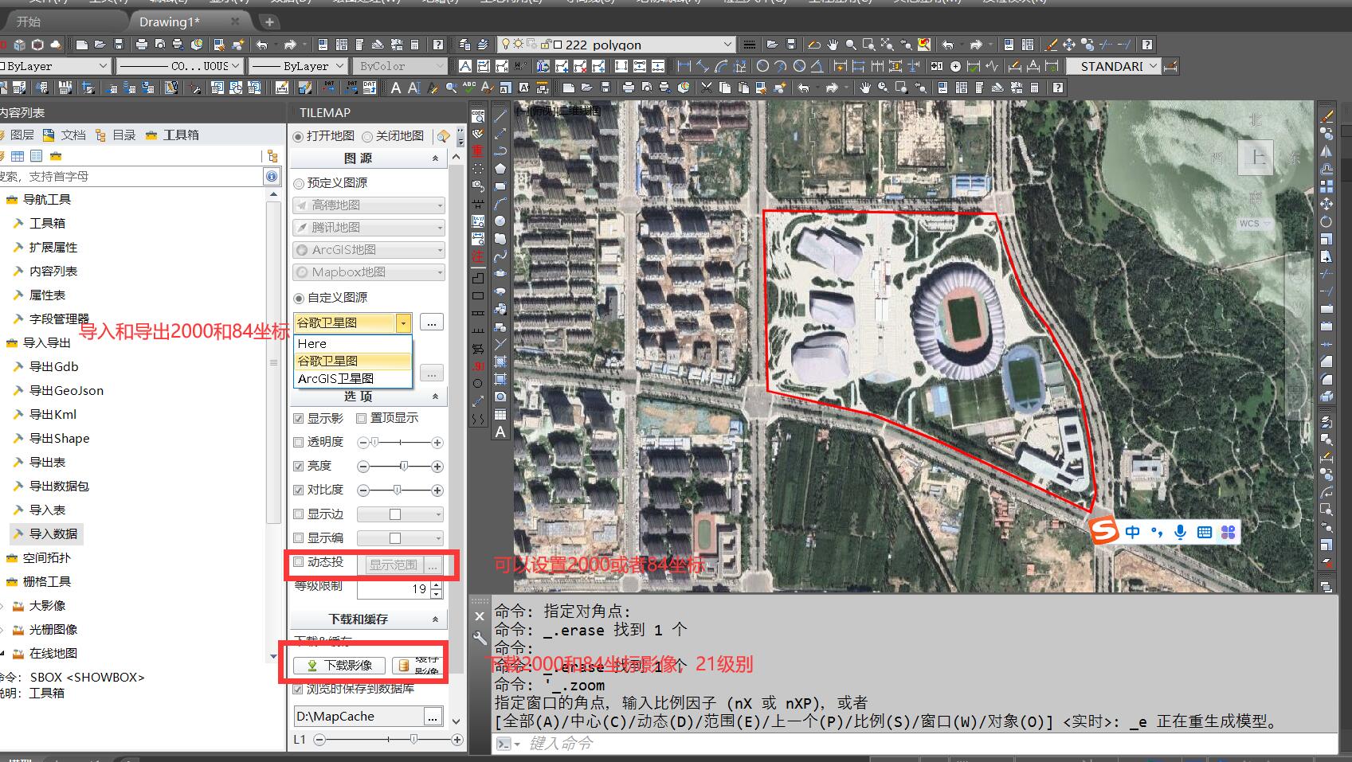1352x762 pixels.
Task: Click the red 重 tool icon
Action: pyautogui.click(x=478, y=150)
